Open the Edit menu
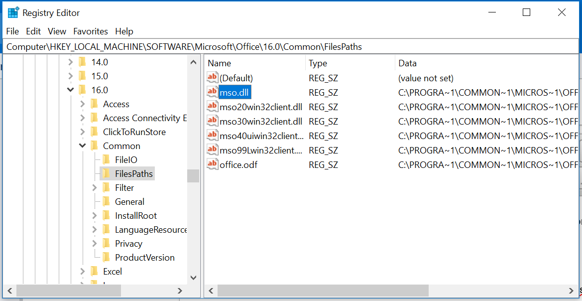Image resolution: width=582 pixels, height=301 pixels. (x=33, y=31)
